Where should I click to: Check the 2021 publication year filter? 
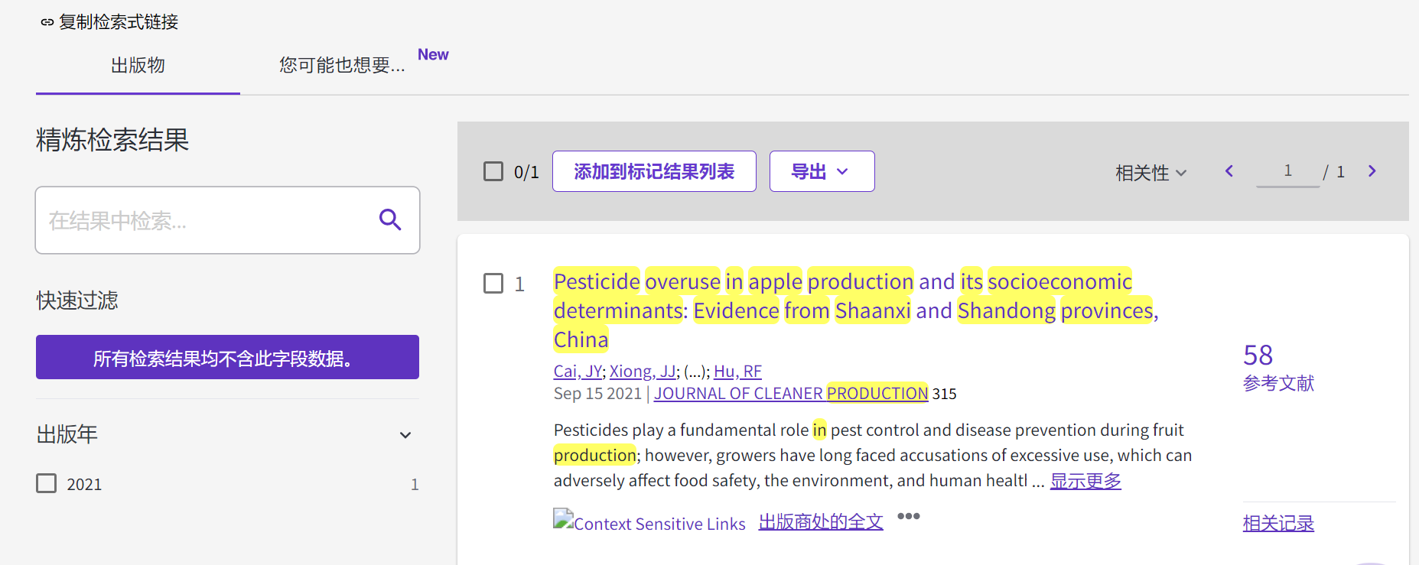point(47,483)
